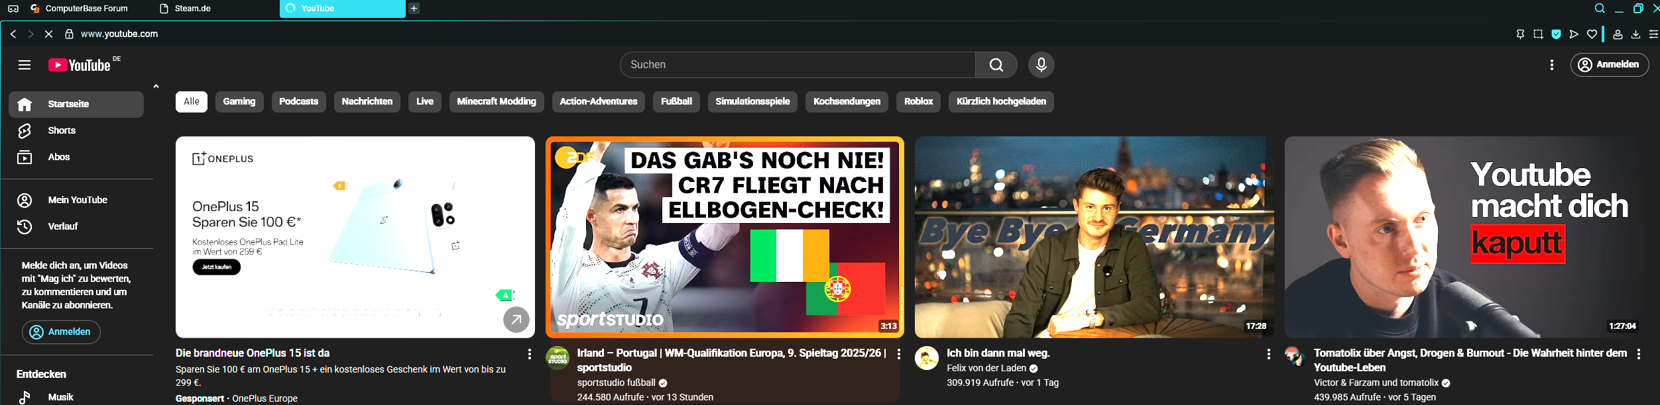This screenshot has width=1660, height=405.
Task: Select the Kochsendungen filter chip
Action: pos(847,102)
